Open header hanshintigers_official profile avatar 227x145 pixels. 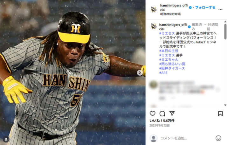154,10
